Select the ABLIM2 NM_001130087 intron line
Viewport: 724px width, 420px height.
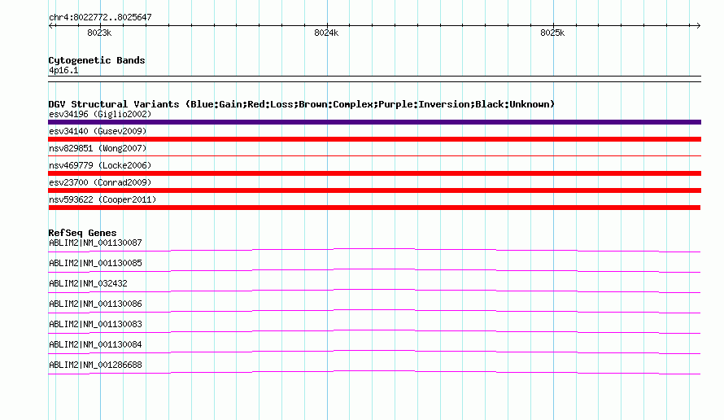coord(374,251)
